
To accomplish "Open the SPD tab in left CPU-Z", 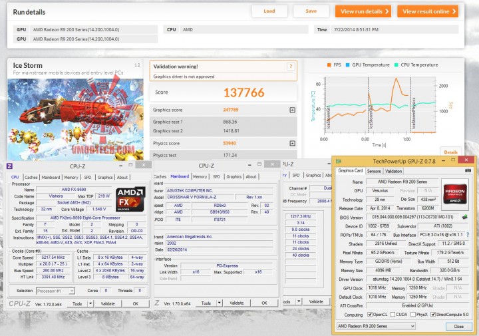I will (88, 177).
